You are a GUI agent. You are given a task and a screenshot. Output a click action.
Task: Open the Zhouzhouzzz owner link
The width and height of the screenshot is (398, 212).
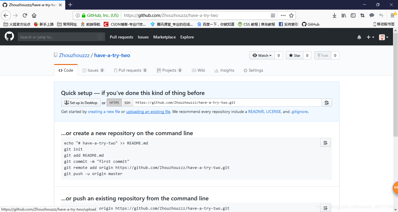(x=74, y=55)
